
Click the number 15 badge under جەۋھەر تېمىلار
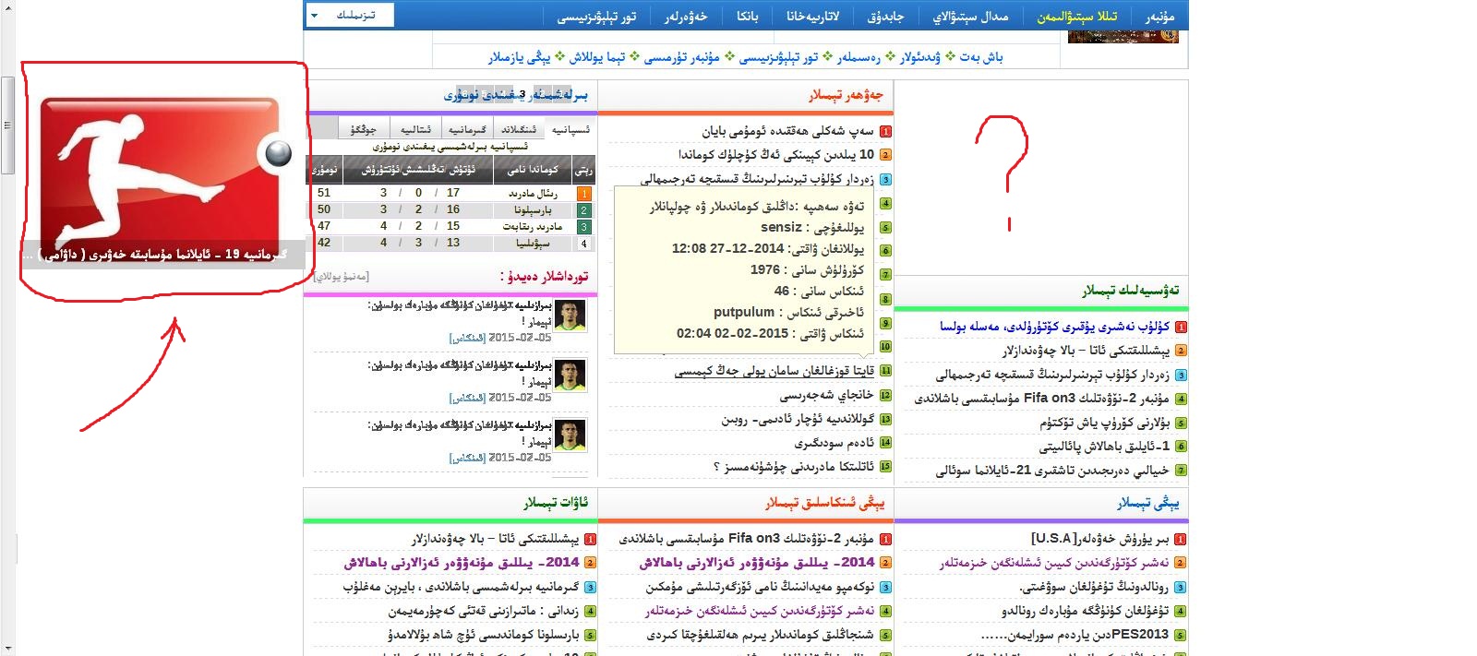click(885, 467)
